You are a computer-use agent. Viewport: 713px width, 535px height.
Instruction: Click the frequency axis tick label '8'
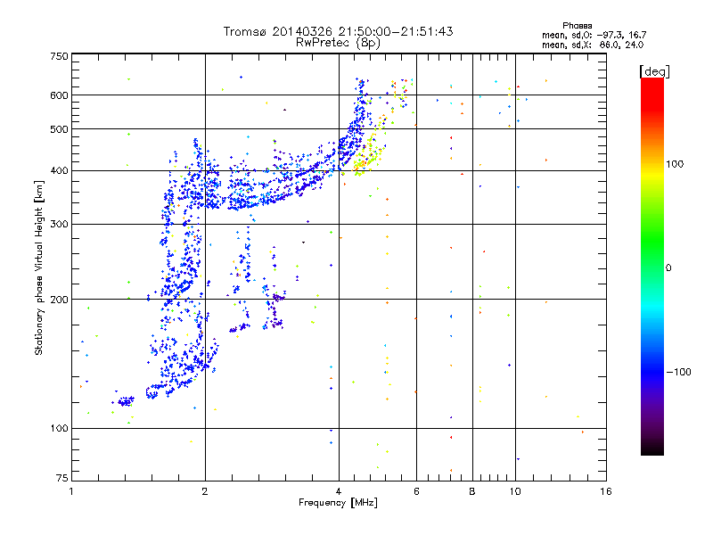coord(472,491)
